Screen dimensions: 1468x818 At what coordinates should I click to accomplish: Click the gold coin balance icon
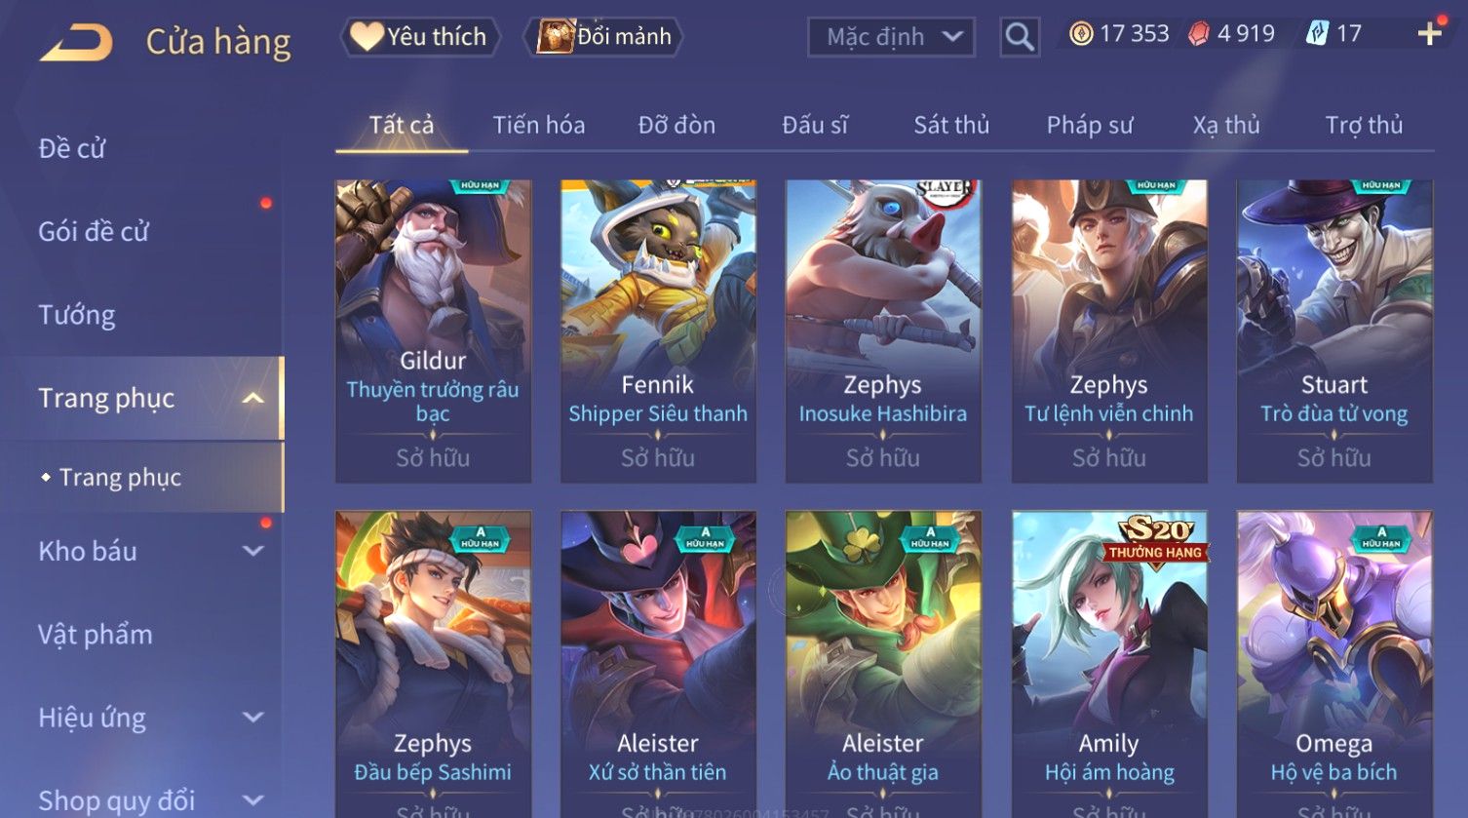tap(1081, 34)
